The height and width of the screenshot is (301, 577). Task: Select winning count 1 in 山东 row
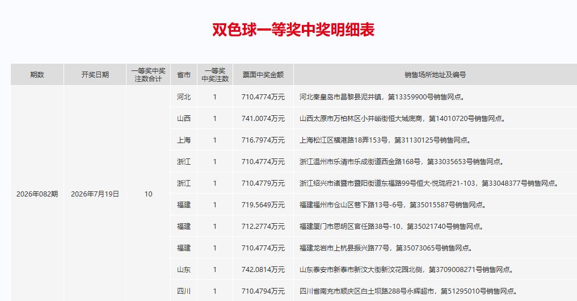215,270
